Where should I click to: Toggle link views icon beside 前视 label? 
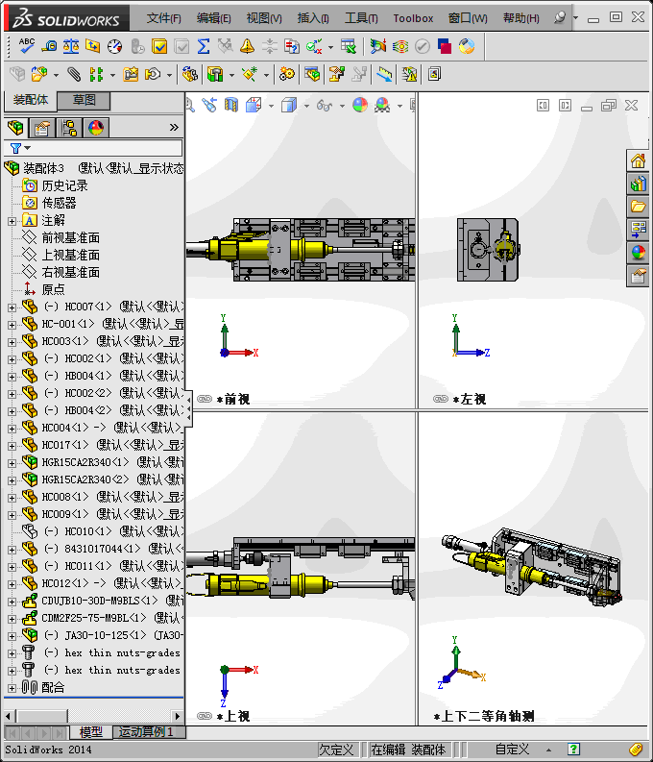click(205, 399)
